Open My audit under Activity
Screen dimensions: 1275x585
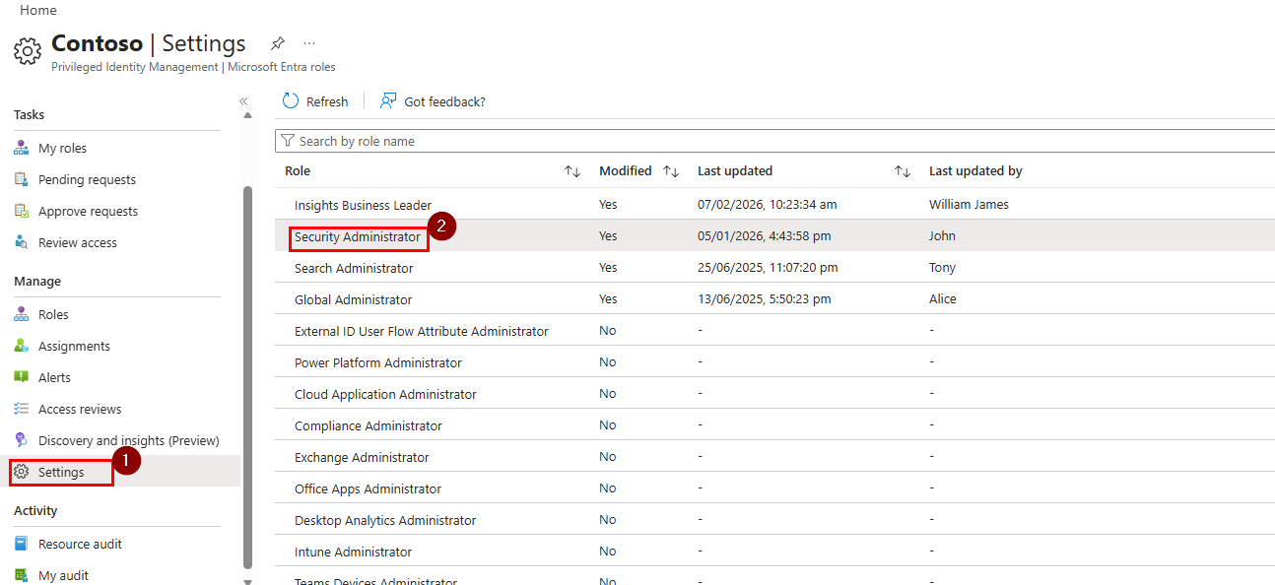[64, 575]
